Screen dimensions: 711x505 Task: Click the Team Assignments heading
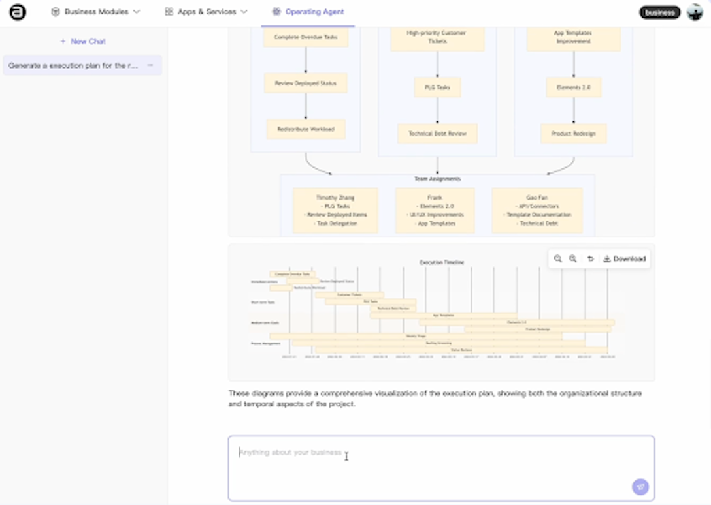pos(437,179)
